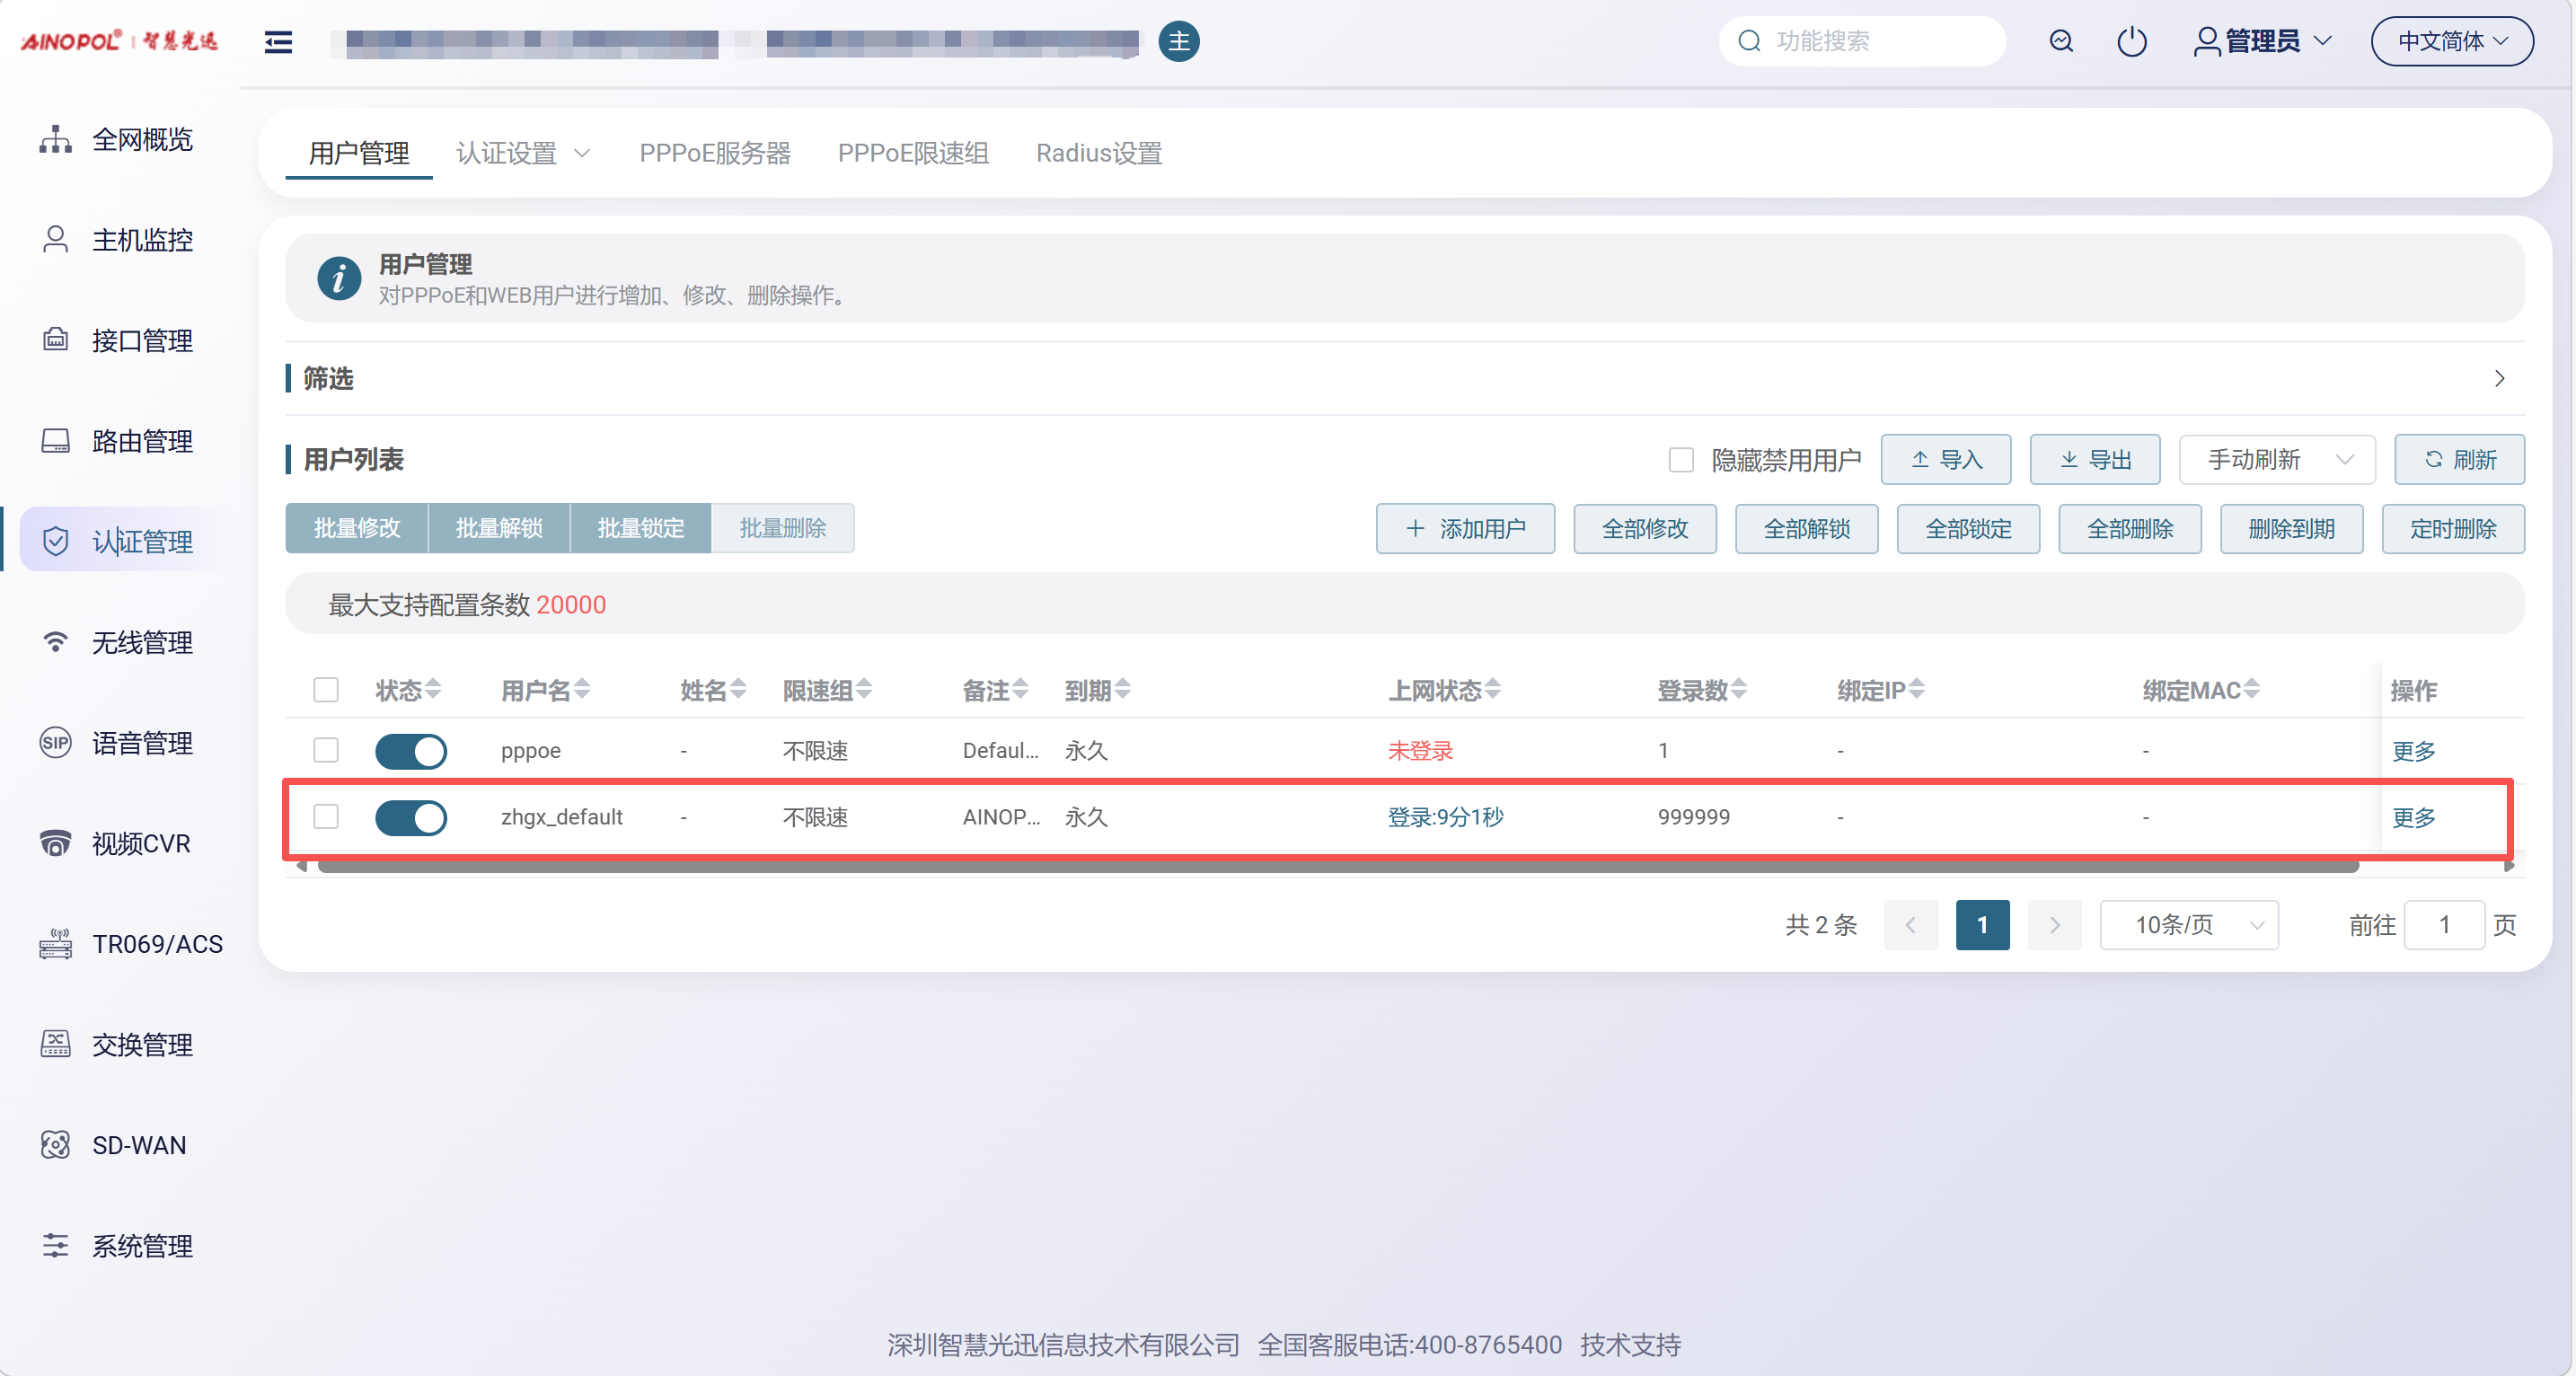
Task: Open 语音管理 SIP voice icon
Action: [55, 743]
